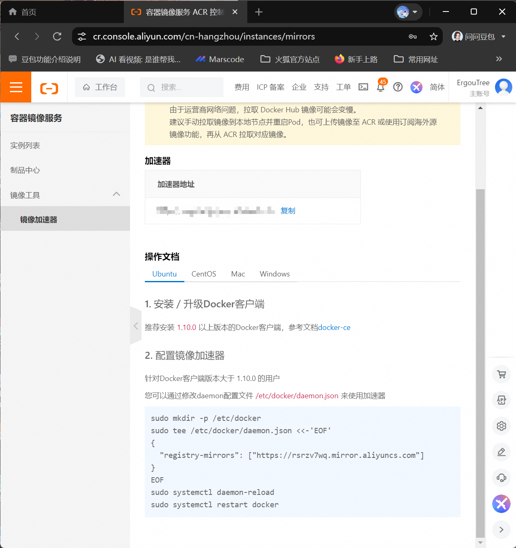516x548 pixels.
Task: Click the page vertical scrollbar thumb
Action: (x=480, y=363)
